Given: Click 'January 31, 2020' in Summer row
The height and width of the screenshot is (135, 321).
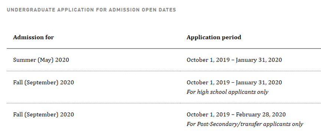Looking at the screenshot, I should 259,60.
